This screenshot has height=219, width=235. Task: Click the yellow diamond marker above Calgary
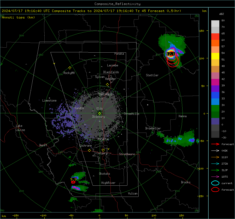(103, 150)
